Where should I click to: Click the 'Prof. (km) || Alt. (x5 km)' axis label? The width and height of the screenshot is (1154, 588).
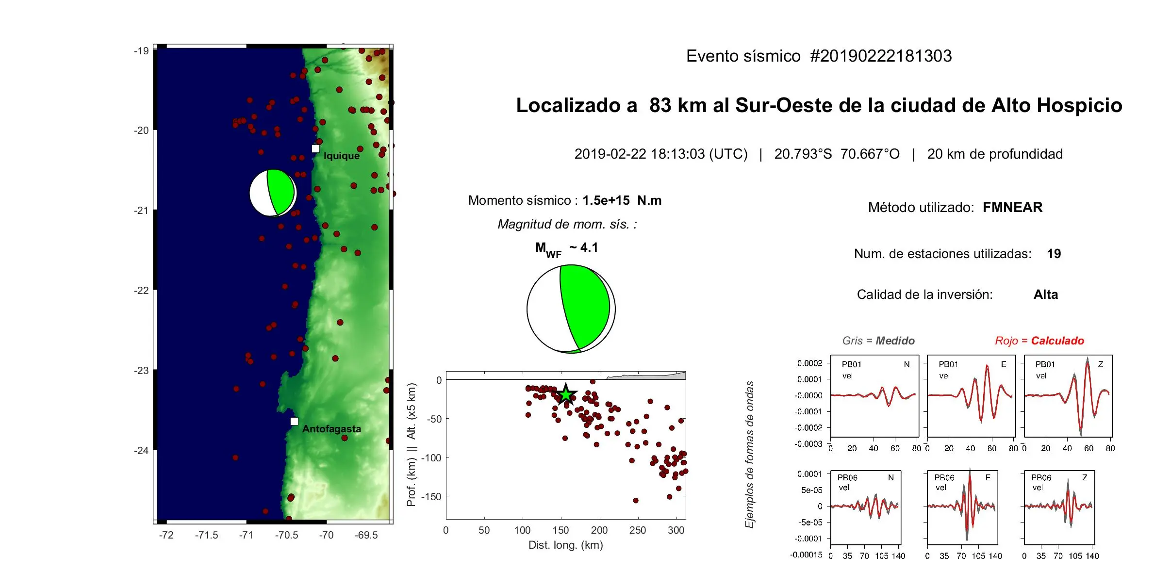(x=412, y=445)
